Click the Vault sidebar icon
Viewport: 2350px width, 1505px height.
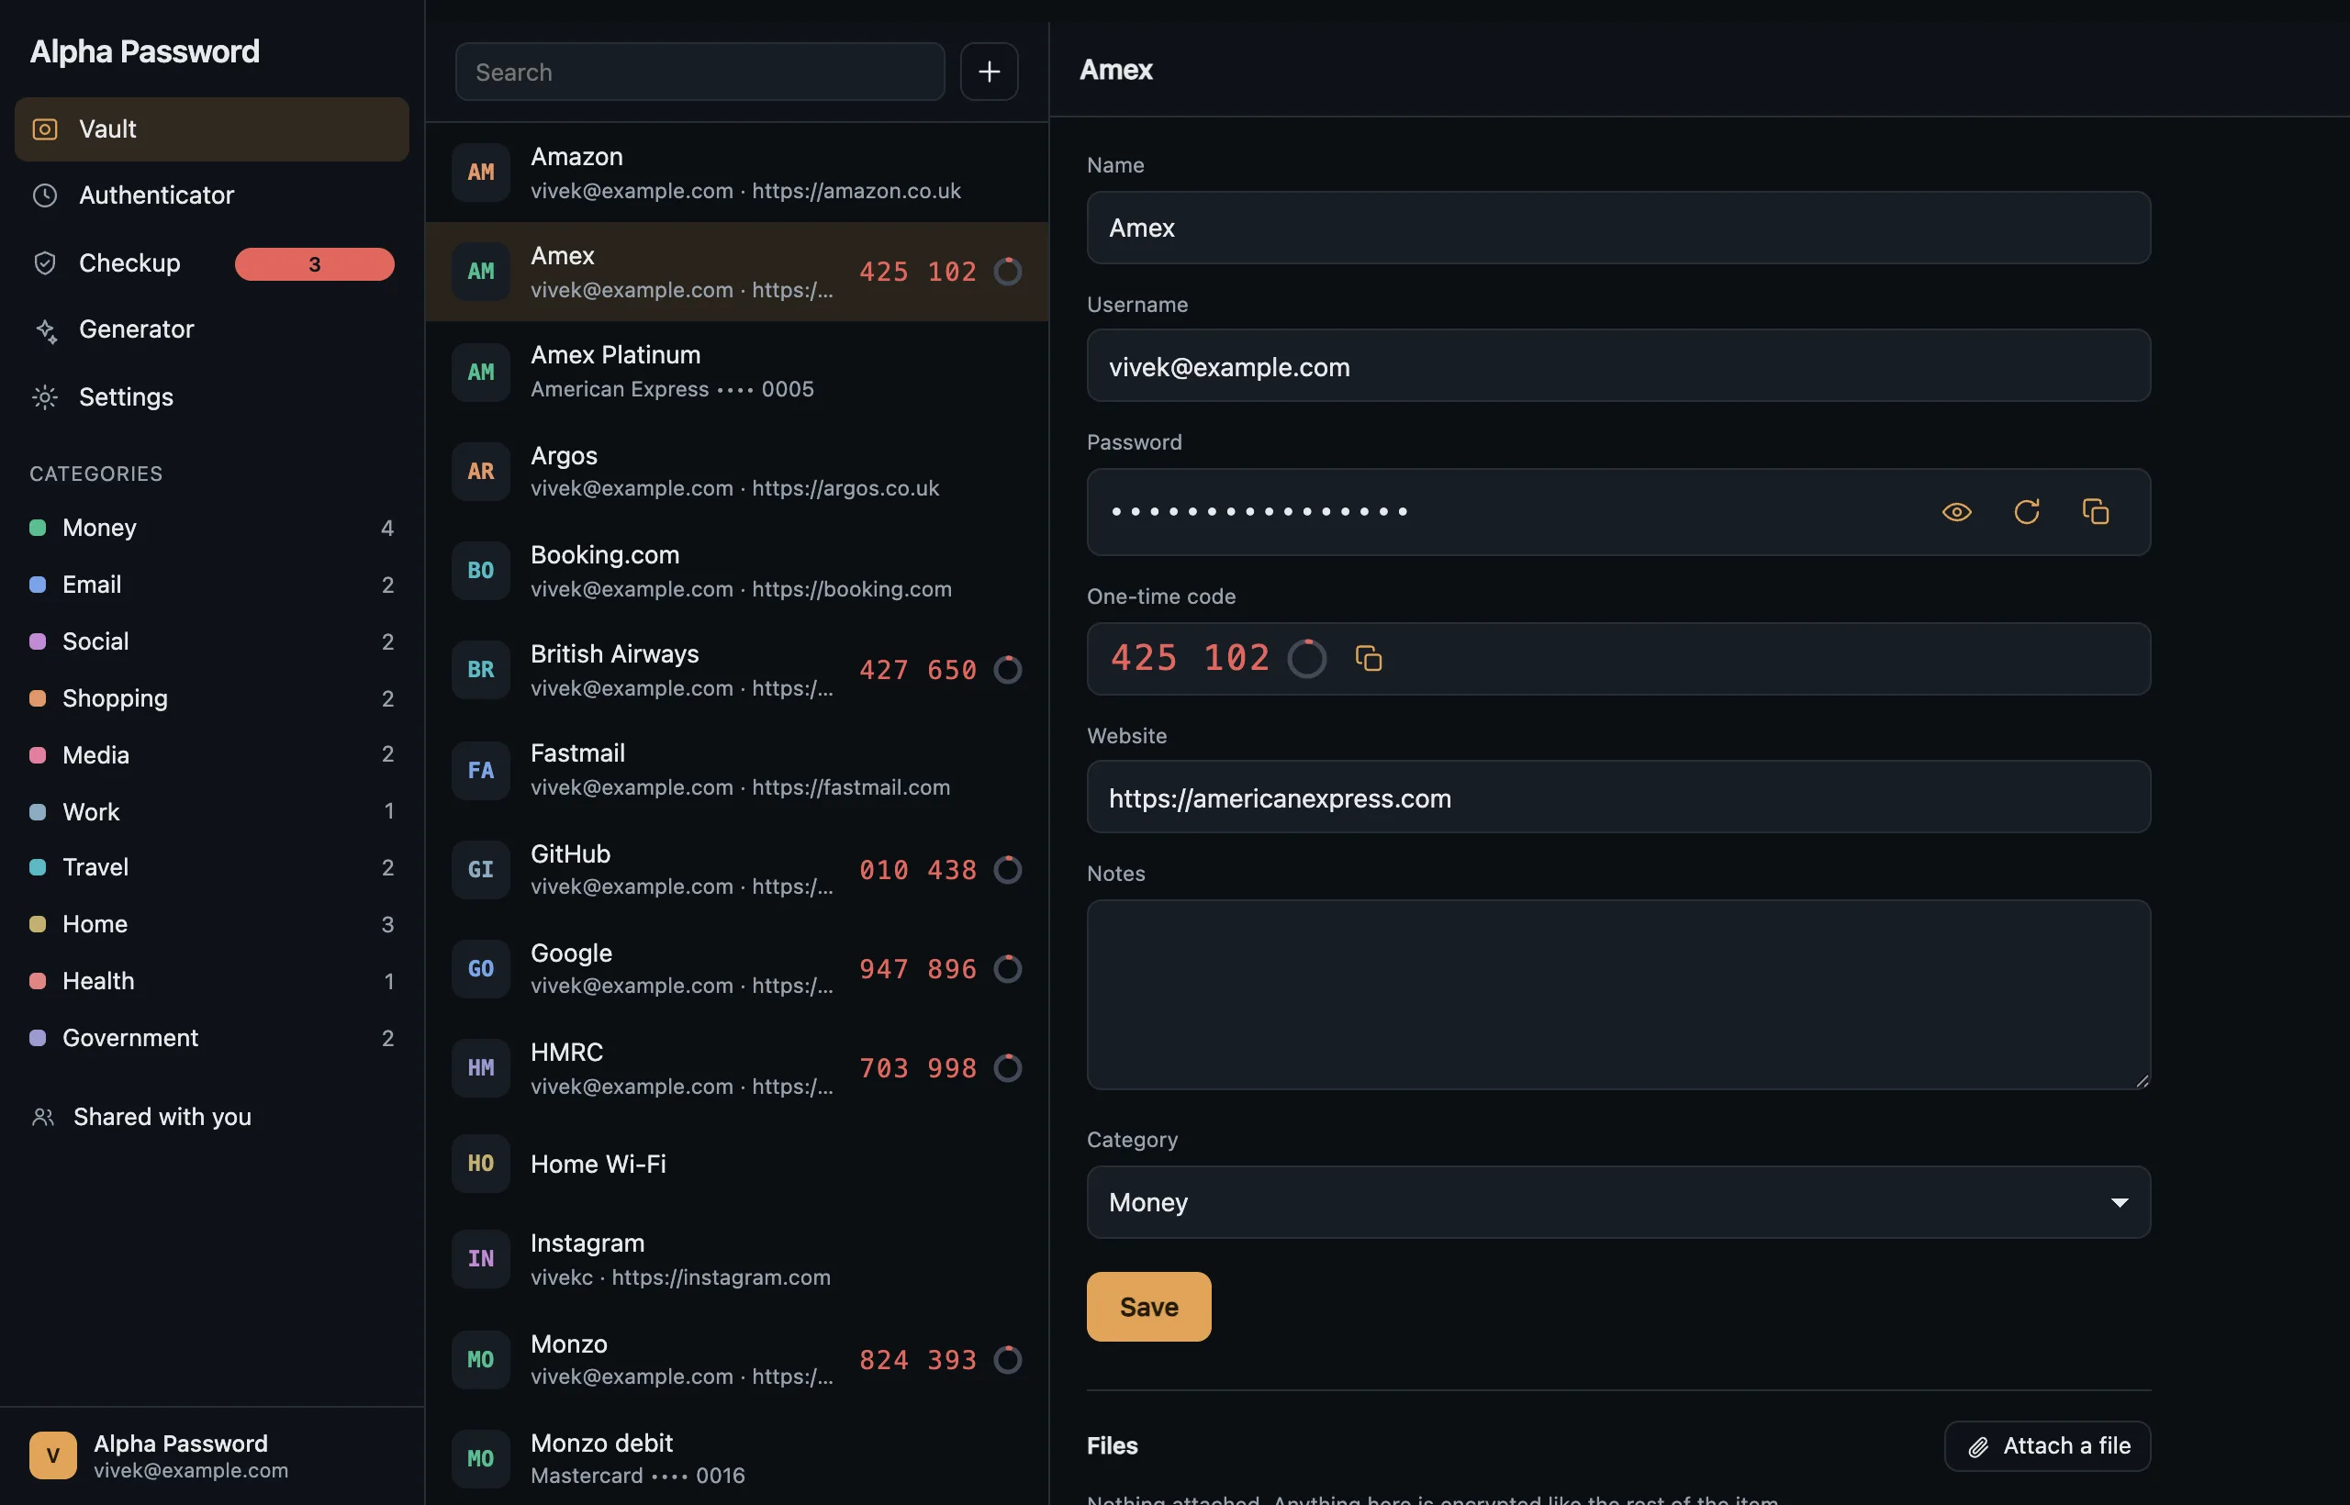(x=45, y=129)
